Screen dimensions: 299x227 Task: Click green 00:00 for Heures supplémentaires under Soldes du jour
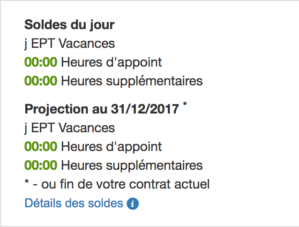point(41,81)
